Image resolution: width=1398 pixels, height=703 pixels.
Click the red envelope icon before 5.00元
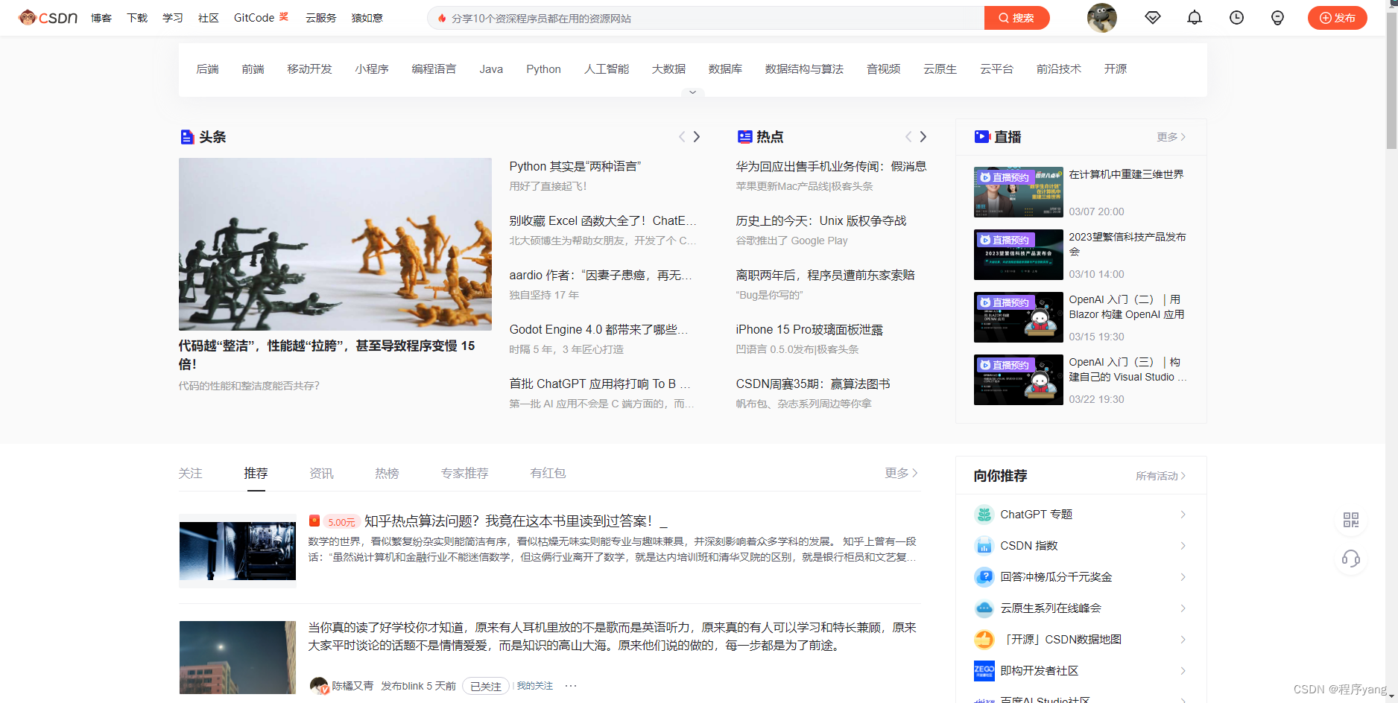click(314, 521)
